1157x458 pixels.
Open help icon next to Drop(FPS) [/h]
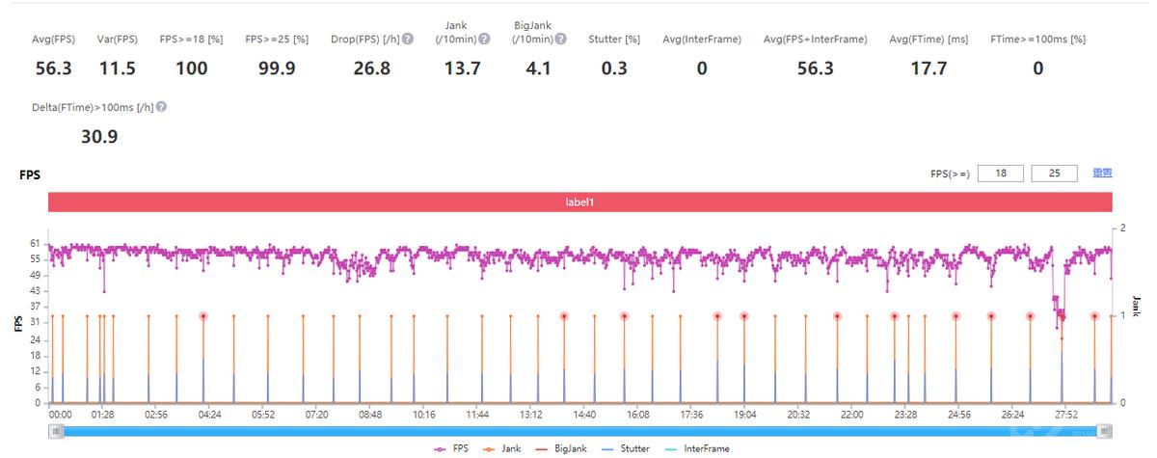[409, 40]
